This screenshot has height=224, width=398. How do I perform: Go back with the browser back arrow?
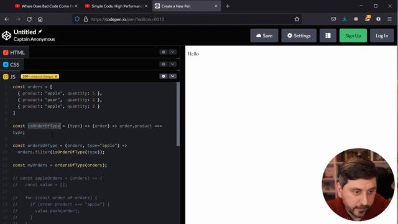tap(7, 19)
